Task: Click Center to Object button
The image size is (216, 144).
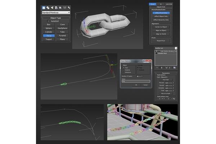Action: pyautogui.click(x=161, y=27)
